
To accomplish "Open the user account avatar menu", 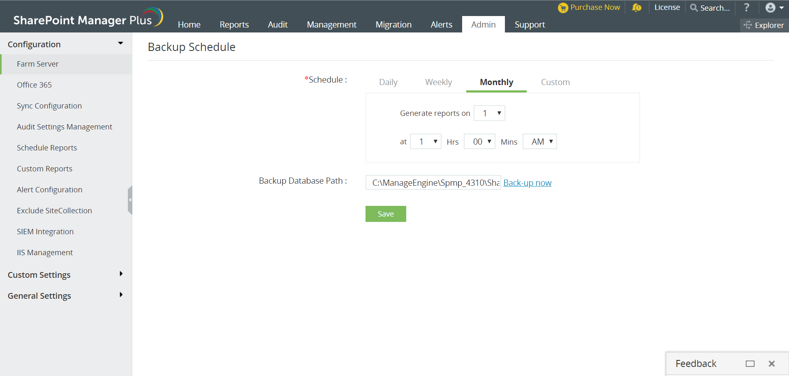I will [x=775, y=7].
